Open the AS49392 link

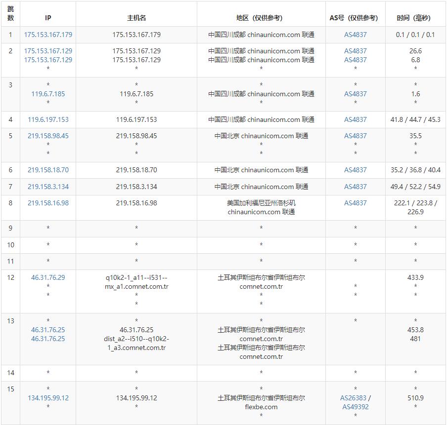[x=355, y=407]
